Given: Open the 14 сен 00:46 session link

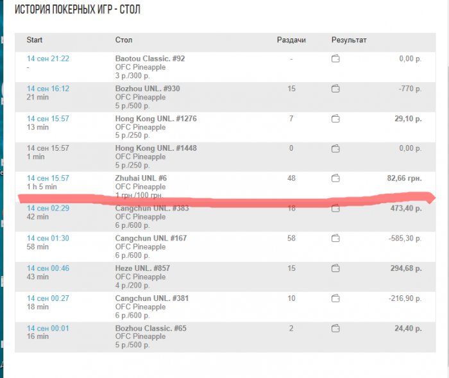Looking at the screenshot, I should 47,268.
